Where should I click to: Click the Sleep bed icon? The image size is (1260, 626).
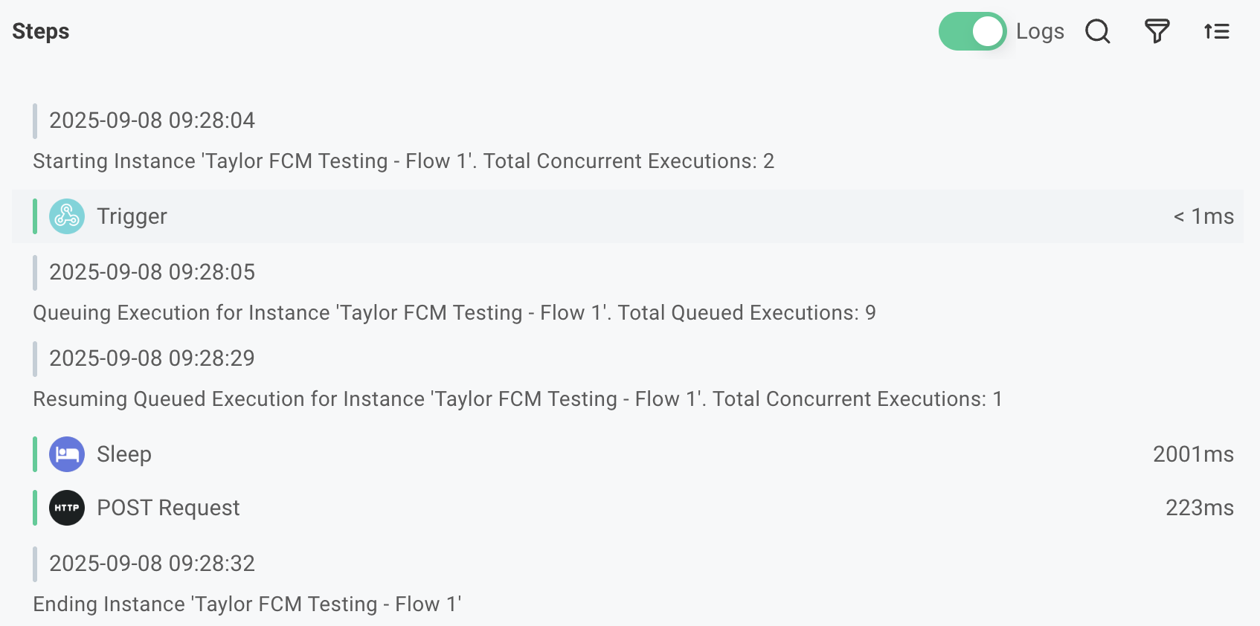click(67, 454)
